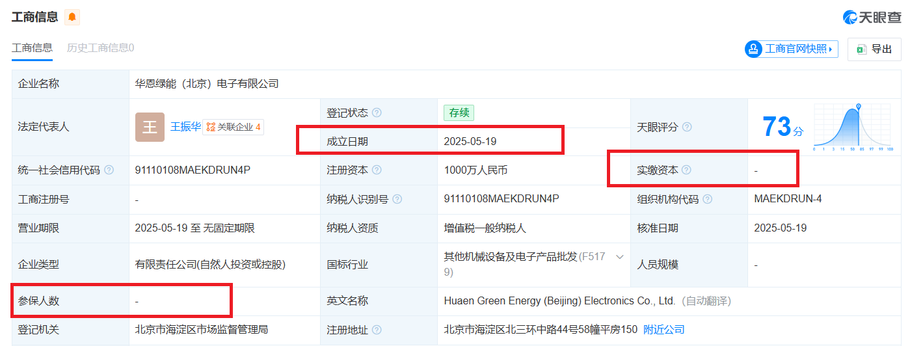Click 北京市海淀区市场监督管理局 value
Viewport: 910px width, 346px height.
click(x=202, y=330)
